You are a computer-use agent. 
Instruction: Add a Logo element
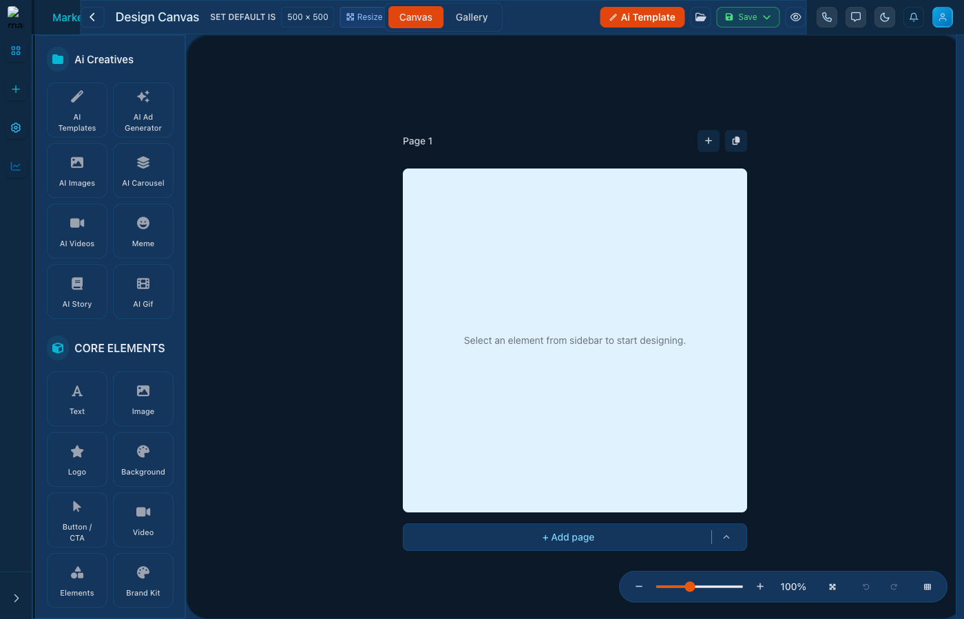click(77, 459)
